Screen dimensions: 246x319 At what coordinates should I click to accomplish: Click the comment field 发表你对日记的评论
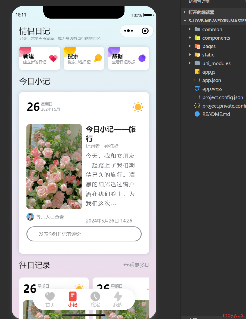[84, 234]
